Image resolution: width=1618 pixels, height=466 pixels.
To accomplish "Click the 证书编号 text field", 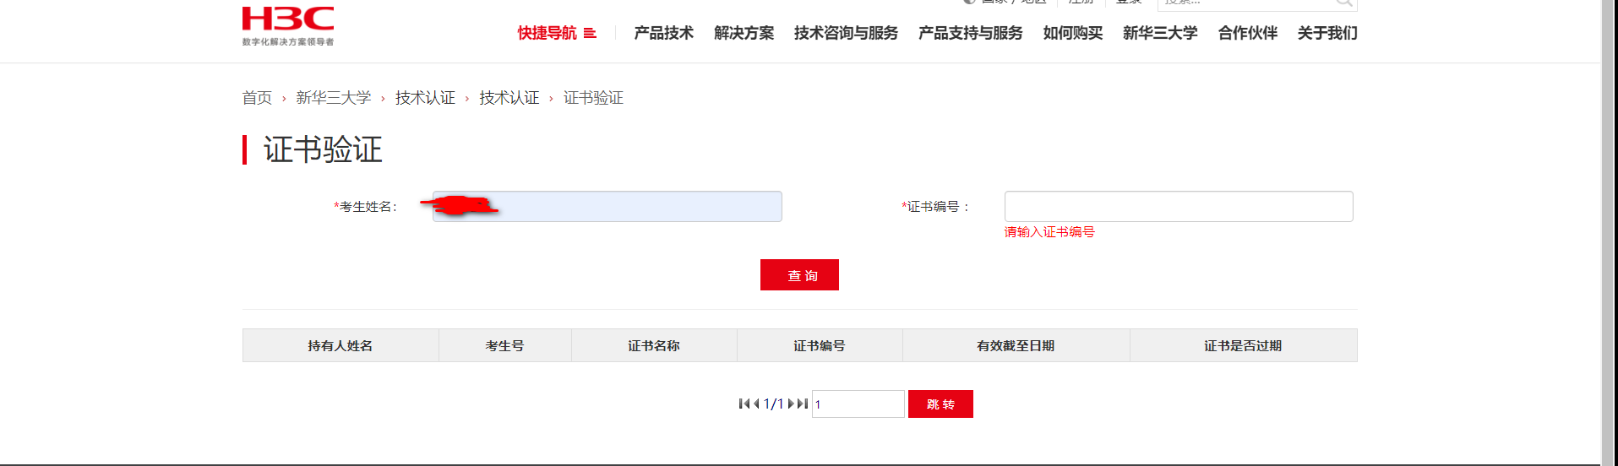I will pos(1178,207).
